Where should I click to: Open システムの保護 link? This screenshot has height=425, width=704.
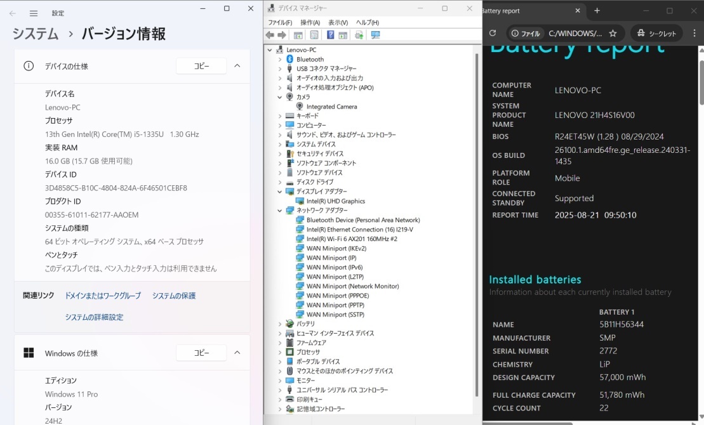pyautogui.click(x=174, y=296)
